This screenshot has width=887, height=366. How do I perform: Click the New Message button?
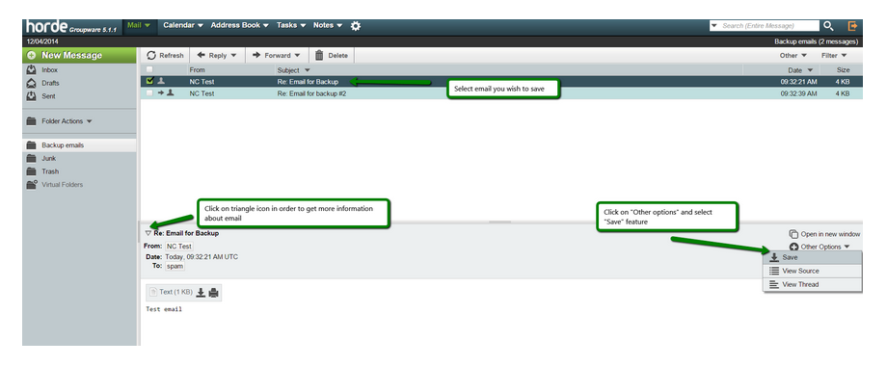point(79,55)
